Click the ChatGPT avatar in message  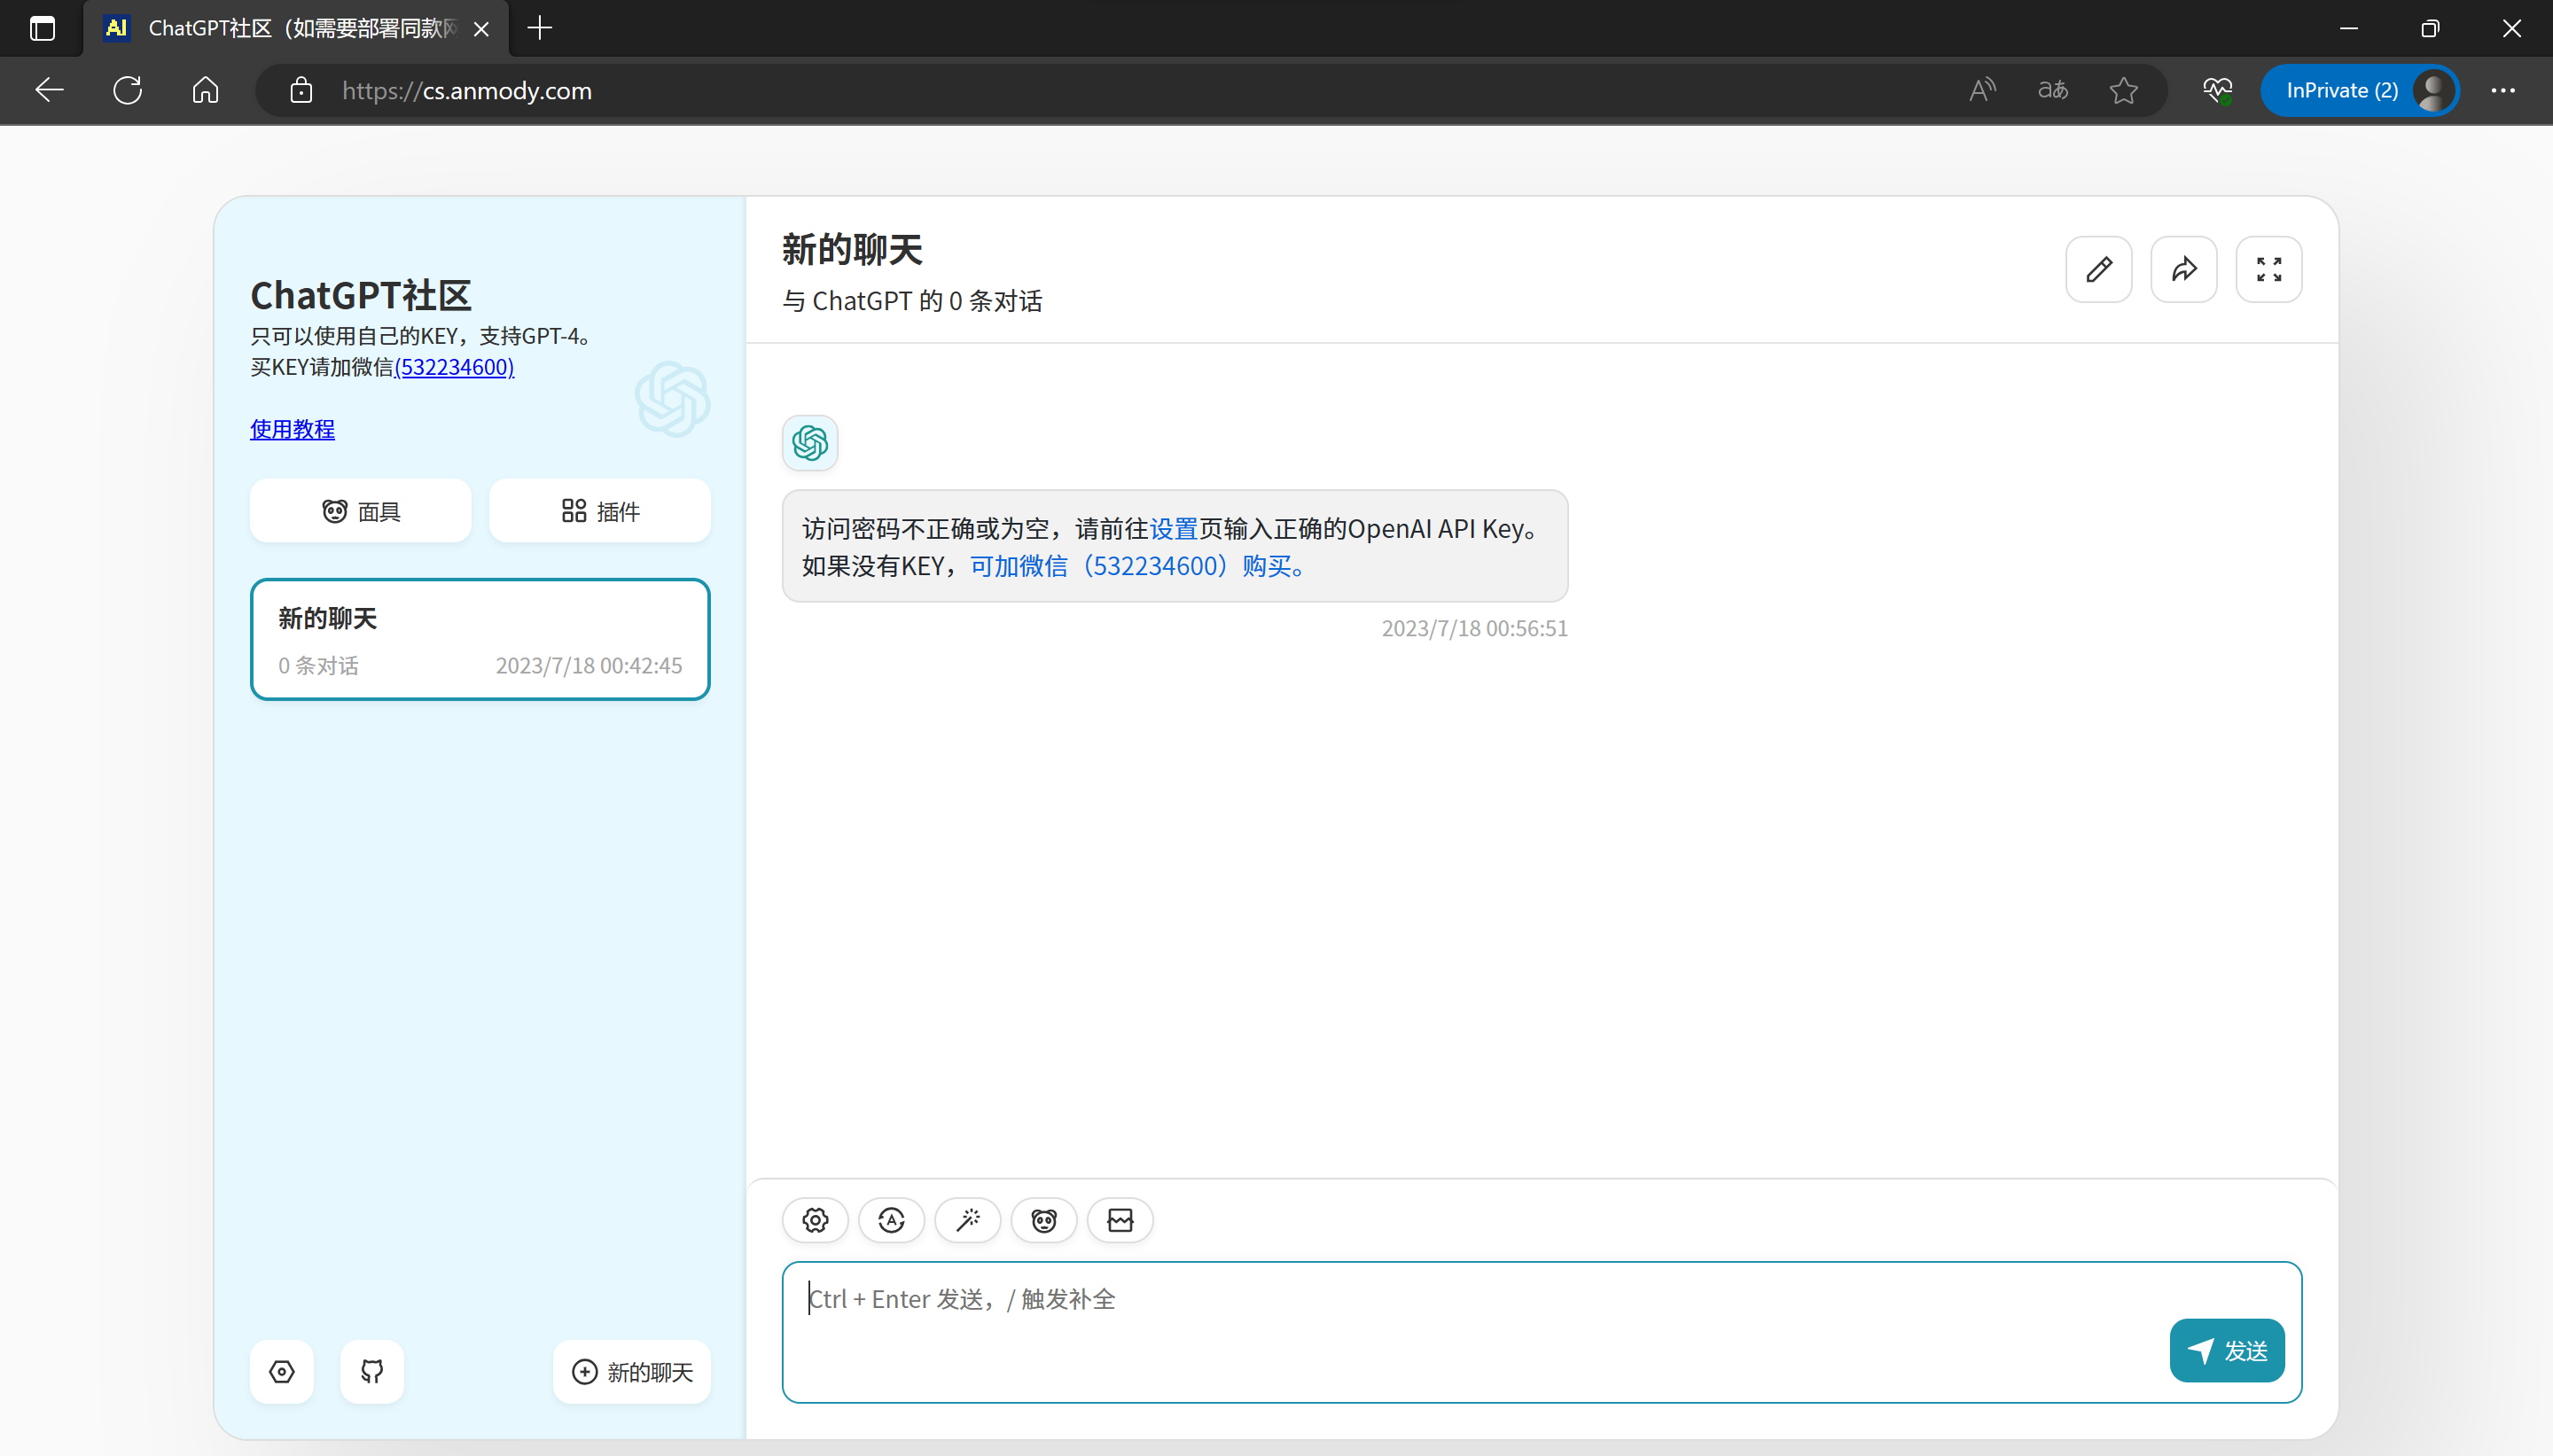click(x=810, y=443)
